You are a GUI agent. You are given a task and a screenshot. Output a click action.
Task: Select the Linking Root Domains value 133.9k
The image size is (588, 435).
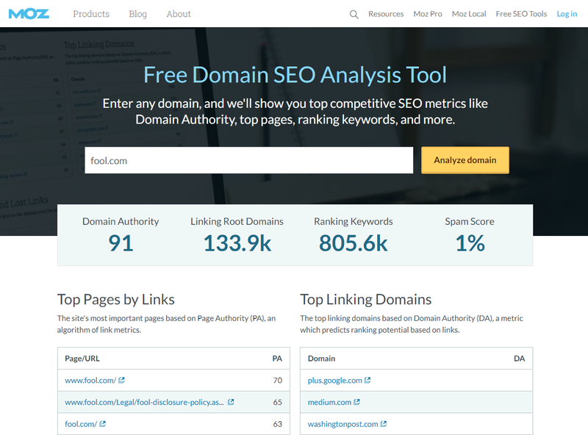237,243
